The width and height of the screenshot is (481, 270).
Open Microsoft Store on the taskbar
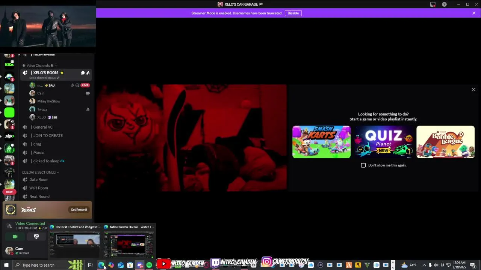pyautogui.click(x=130, y=265)
